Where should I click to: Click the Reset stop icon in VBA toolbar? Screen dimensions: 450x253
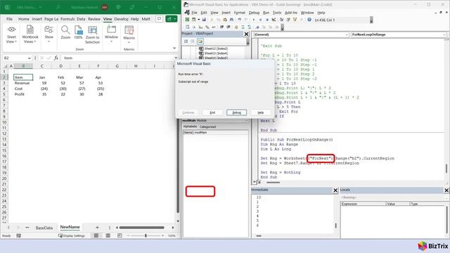point(267,20)
